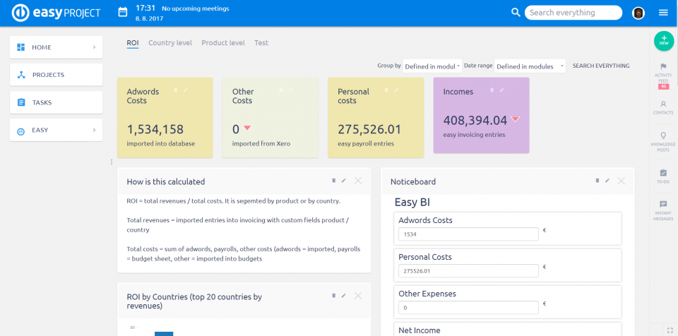The height and width of the screenshot is (336, 678).
Task: Click the Personal Costs input showing 275526.01
Action: (x=468, y=270)
